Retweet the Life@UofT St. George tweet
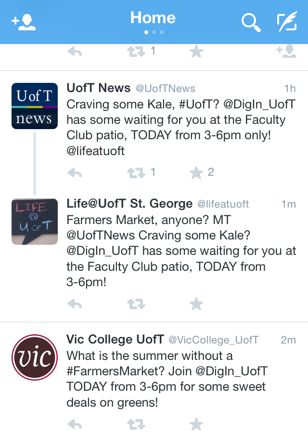Viewport: 308px width, 436px height. [136, 304]
